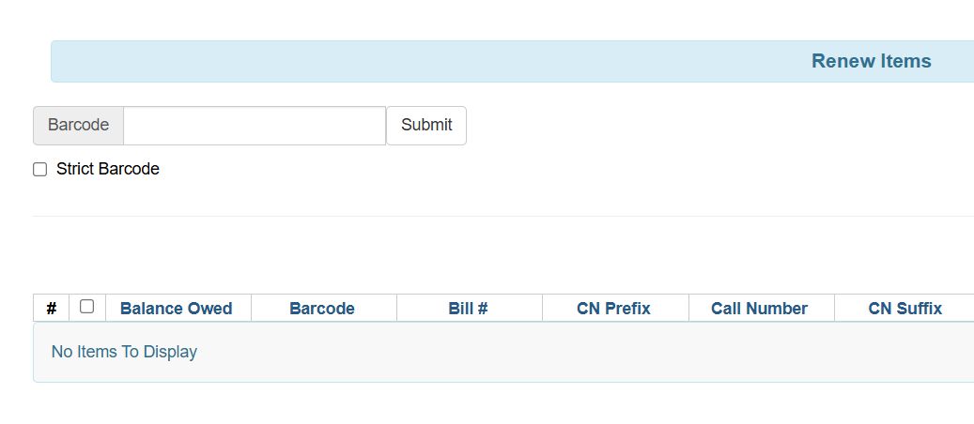The width and height of the screenshot is (974, 424).
Task: Click the horizontal divider below Strict Barcode
Action: click(x=470, y=217)
